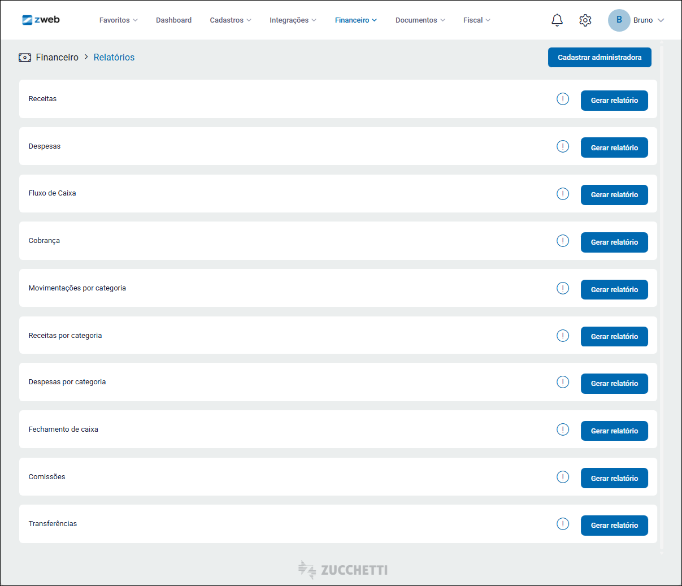This screenshot has width=682, height=586.
Task: Expand the Integrações menu
Action: click(x=292, y=20)
